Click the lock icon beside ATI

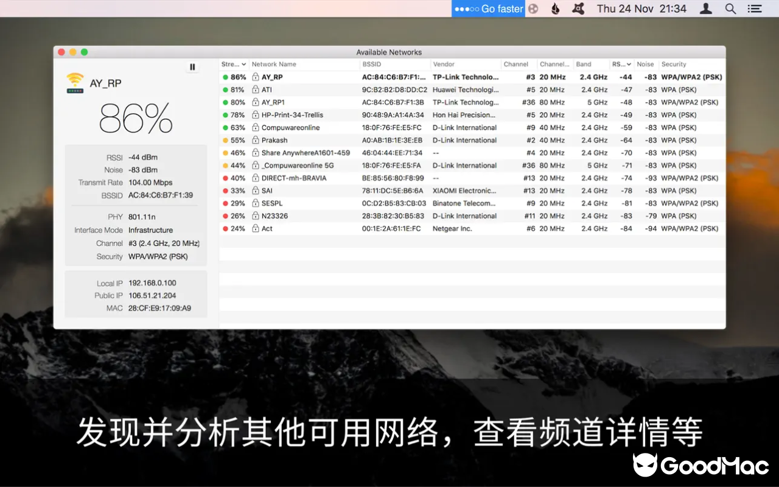coord(256,89)
